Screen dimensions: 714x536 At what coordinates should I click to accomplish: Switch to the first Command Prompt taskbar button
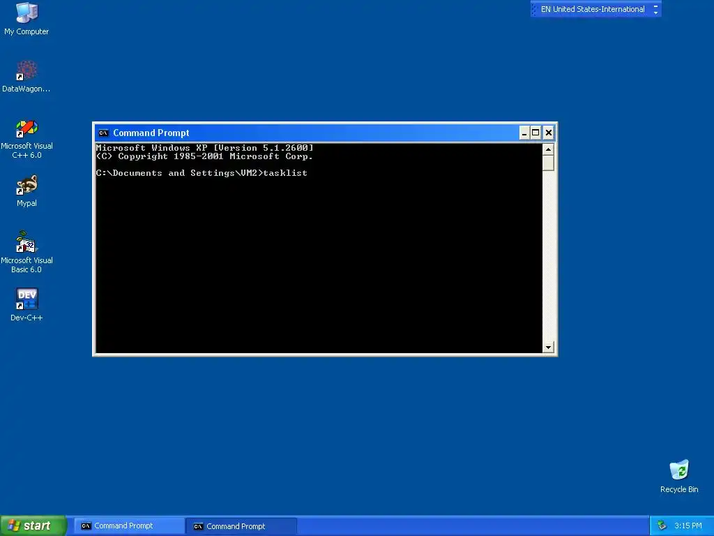point(129,526)
